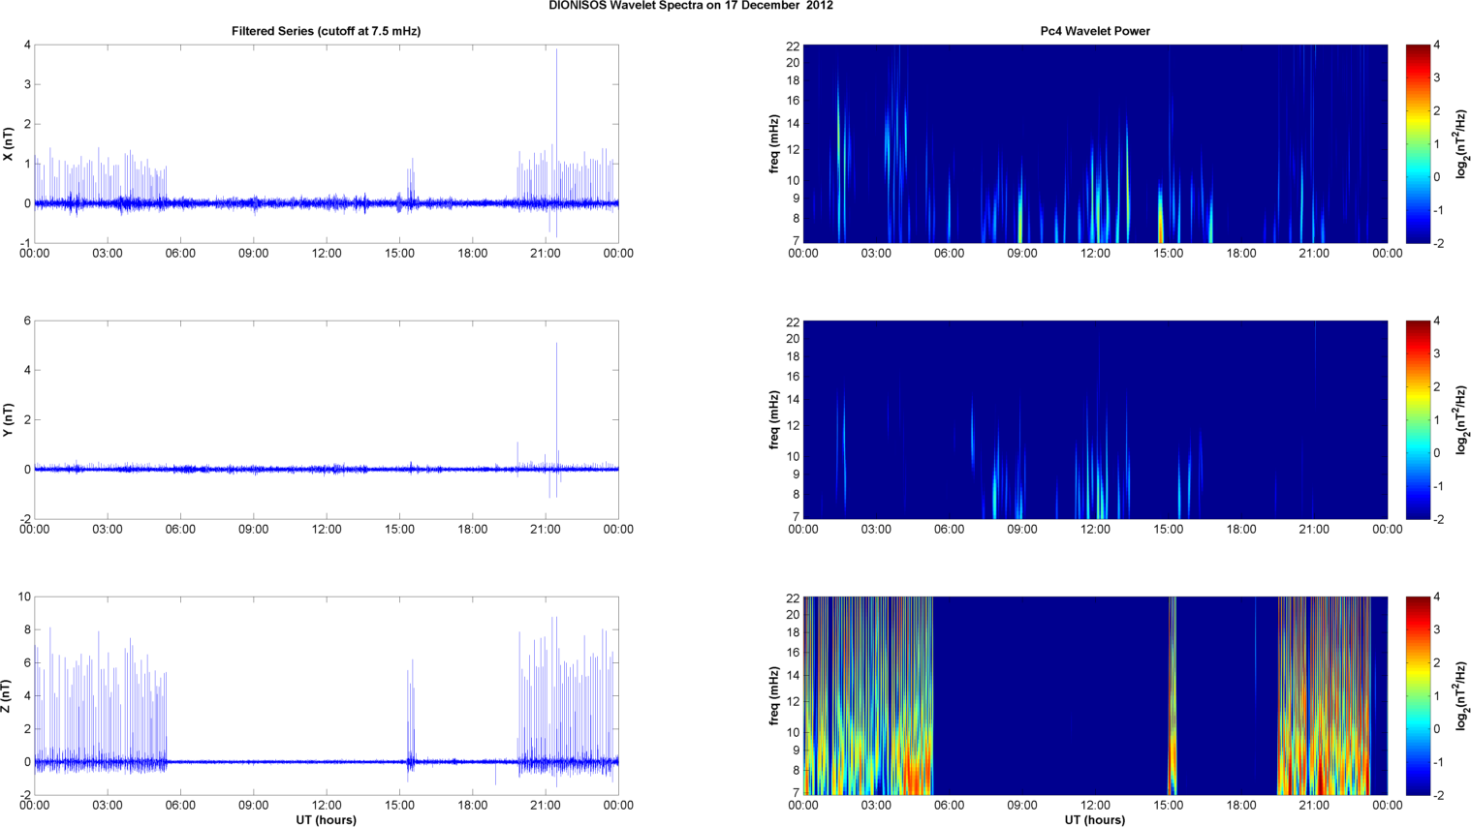Click the 22 frequency tick of the top spectrum
Image resolution: width=1471 pixels, height=827 pixels.
793,45
